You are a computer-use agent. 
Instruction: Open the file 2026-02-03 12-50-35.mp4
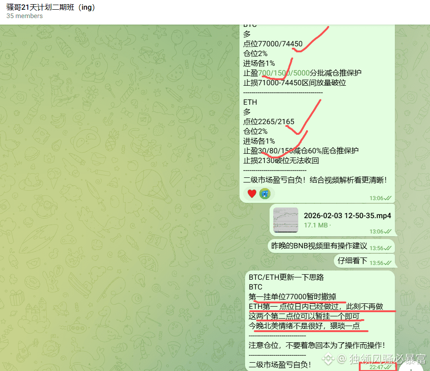(x=347, y=215)
